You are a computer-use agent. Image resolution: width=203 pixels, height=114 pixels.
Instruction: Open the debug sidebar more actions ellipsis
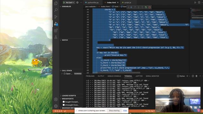(x=81, y=3)
